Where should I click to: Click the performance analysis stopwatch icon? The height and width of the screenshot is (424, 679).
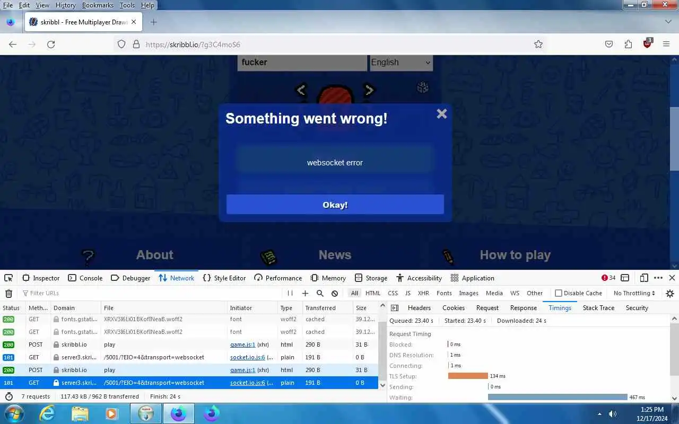click(x=9, y=396)
